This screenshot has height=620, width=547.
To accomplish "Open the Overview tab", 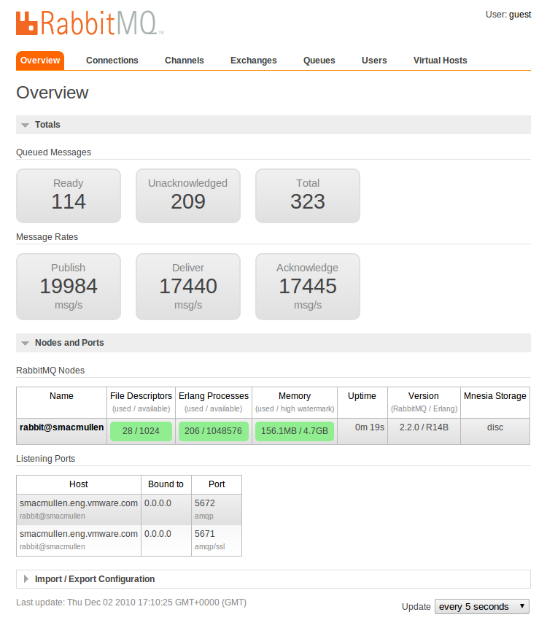I will (40, 61).
